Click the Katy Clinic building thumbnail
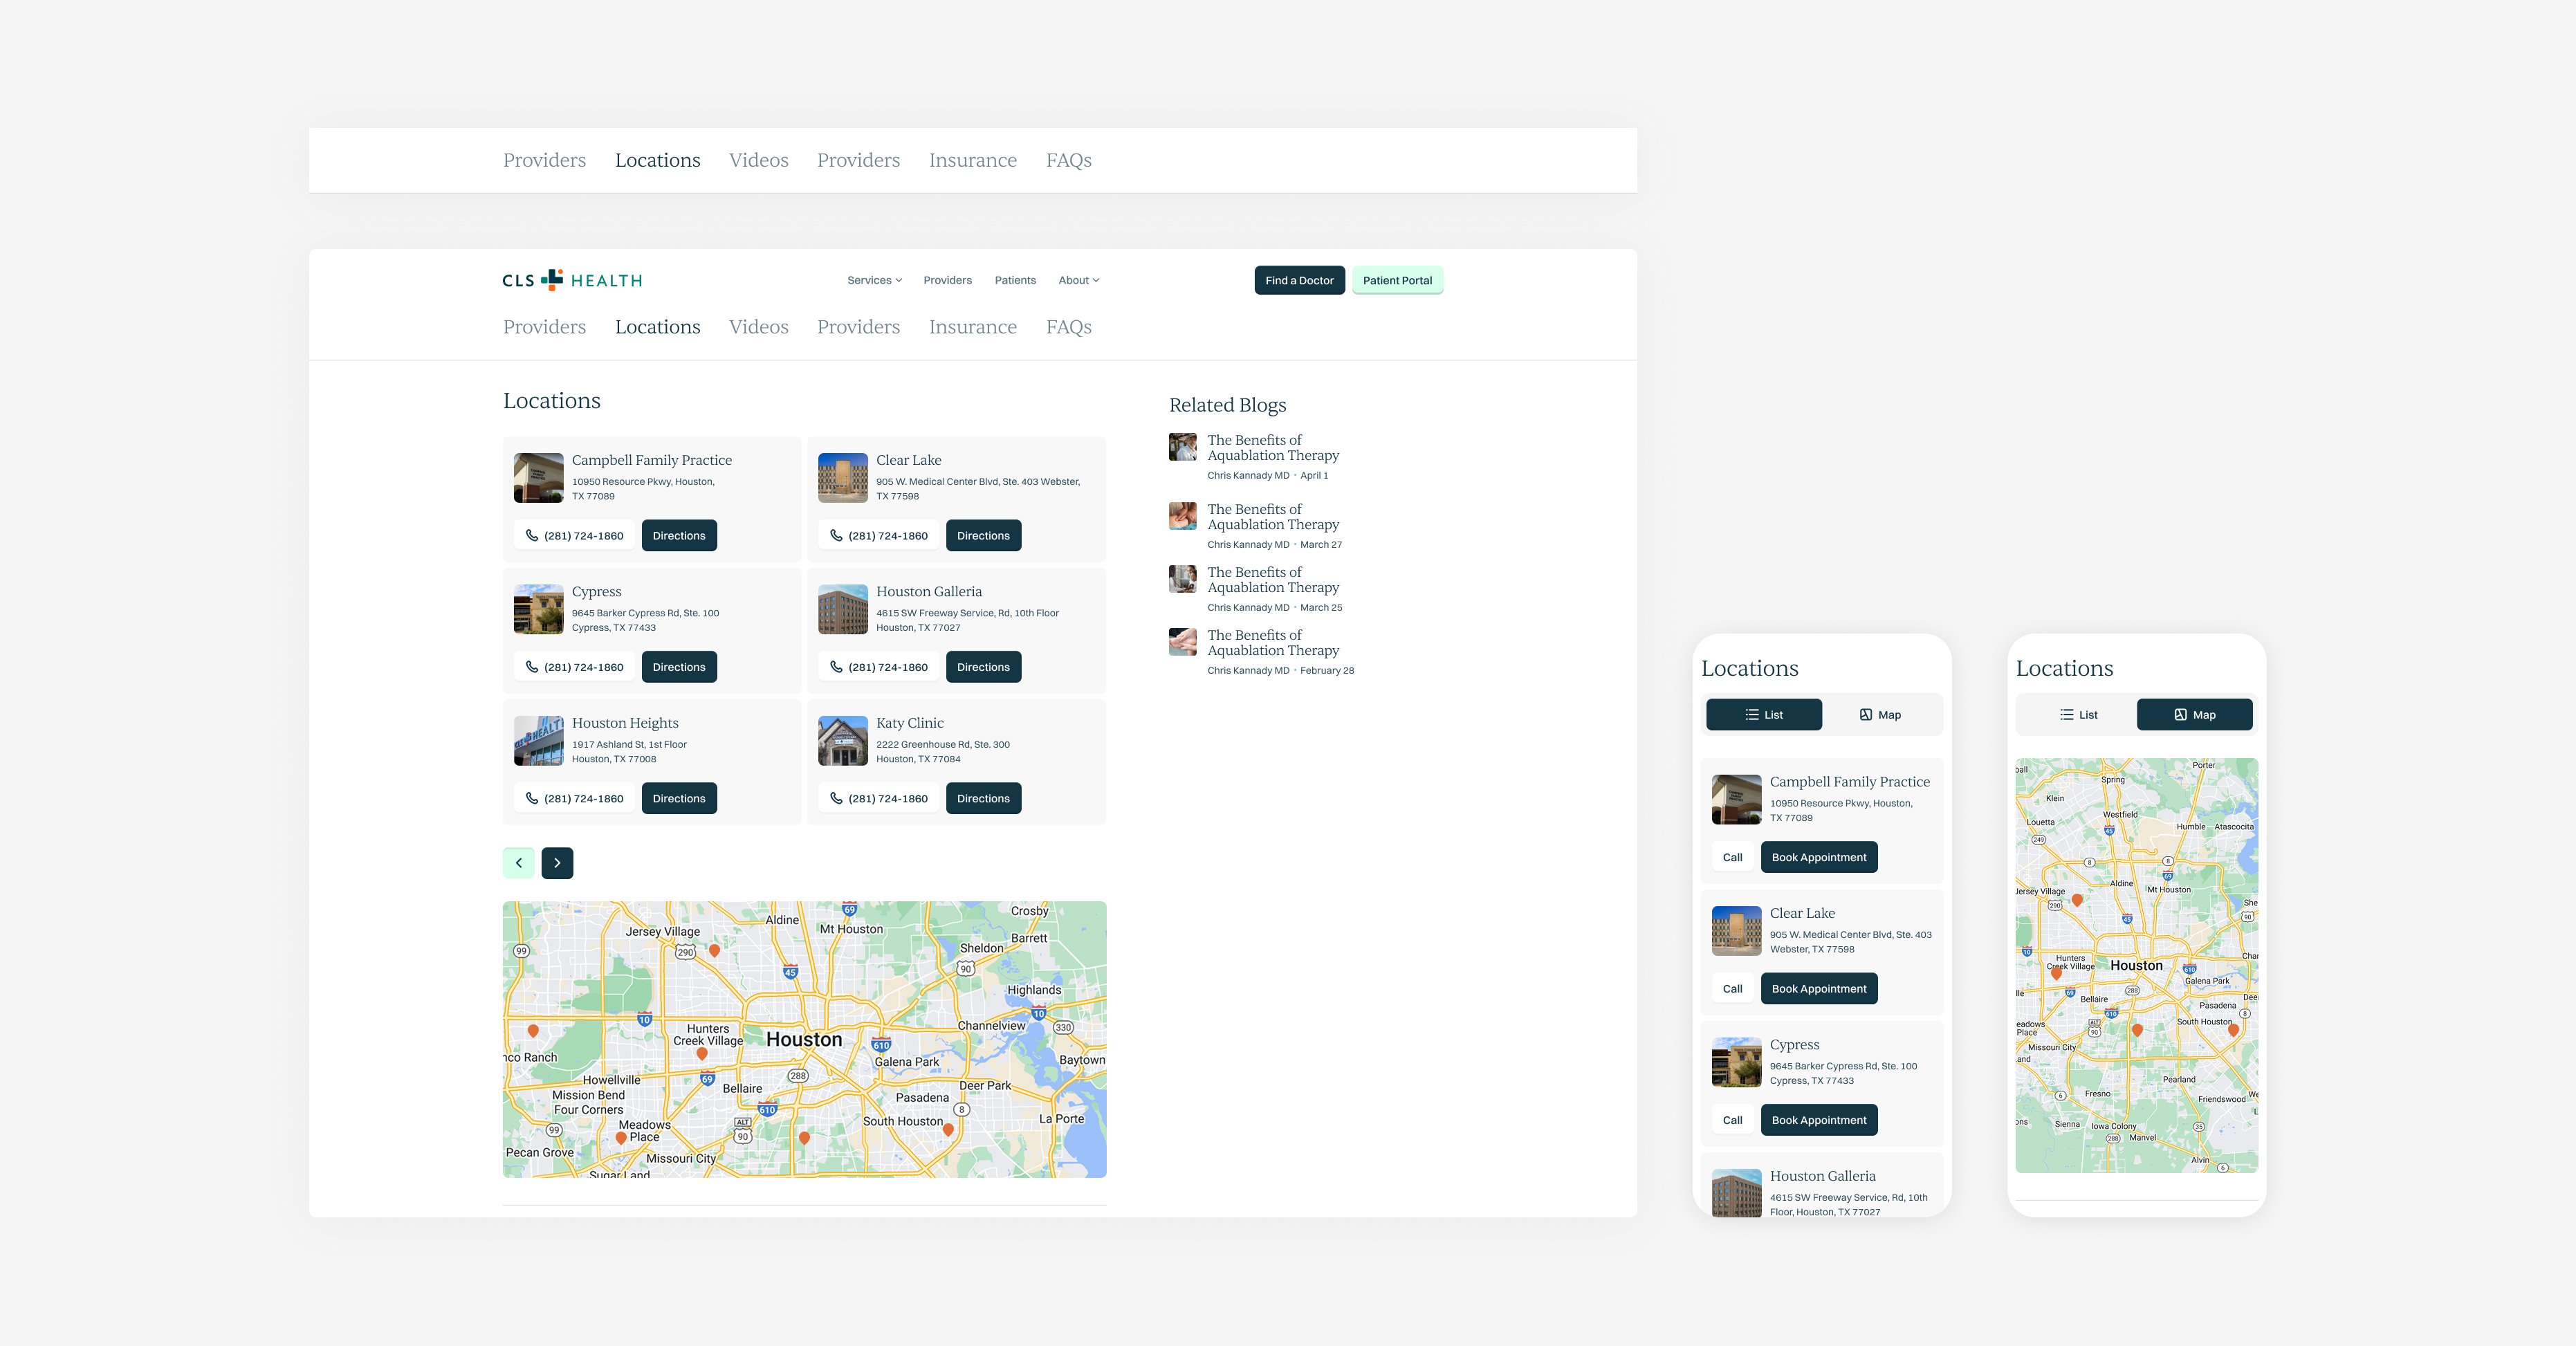Viewport: 2576px width, 1346px height. click(842, 740)
